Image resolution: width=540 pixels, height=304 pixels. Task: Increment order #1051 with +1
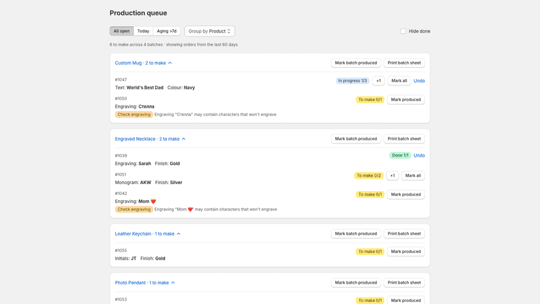click(x=392, y=175)
